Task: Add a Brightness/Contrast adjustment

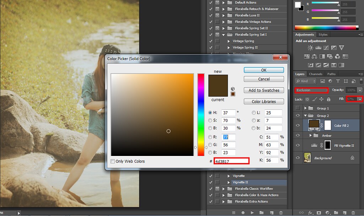Action: [310, 48]
